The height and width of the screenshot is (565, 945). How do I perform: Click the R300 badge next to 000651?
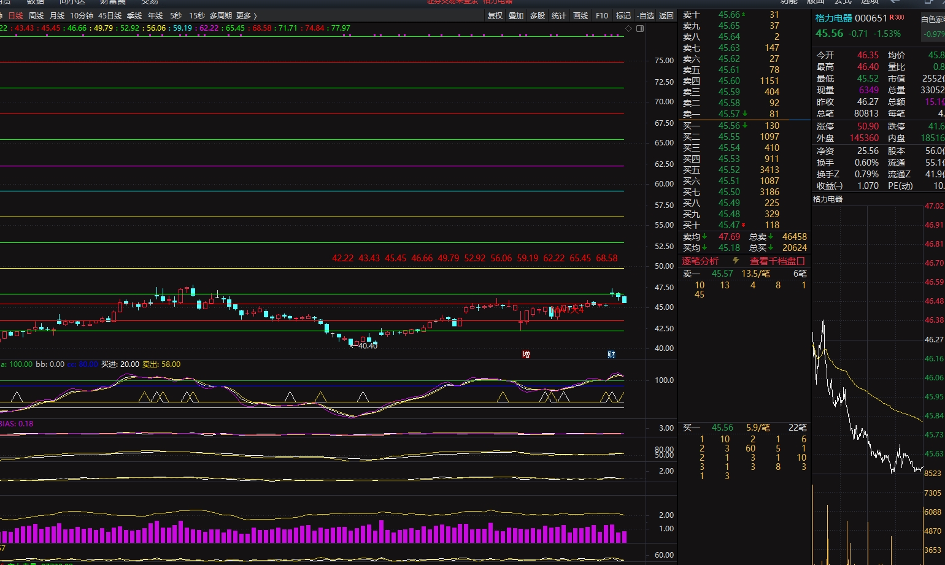click(x=897, y=18)
